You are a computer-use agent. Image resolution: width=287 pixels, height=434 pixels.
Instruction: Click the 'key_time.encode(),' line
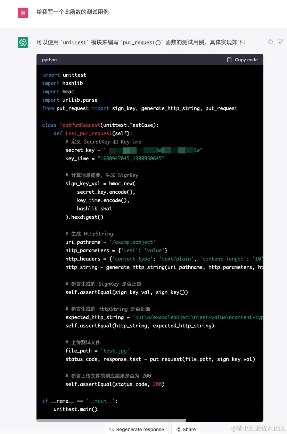(103, 200)
